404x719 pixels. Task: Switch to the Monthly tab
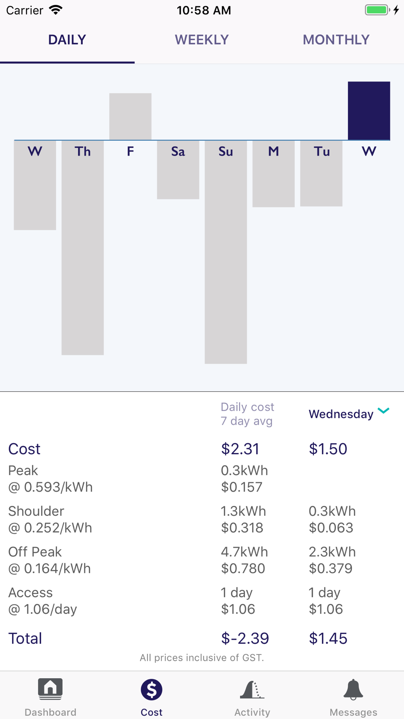point(336,40)
